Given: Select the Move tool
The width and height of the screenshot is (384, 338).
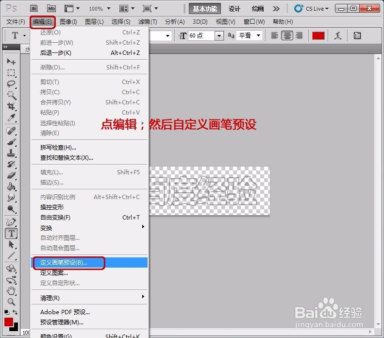Looking at the screenshot, I should tap(11, 62).
